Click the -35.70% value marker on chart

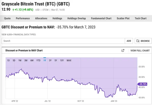(x=142, y=84)
